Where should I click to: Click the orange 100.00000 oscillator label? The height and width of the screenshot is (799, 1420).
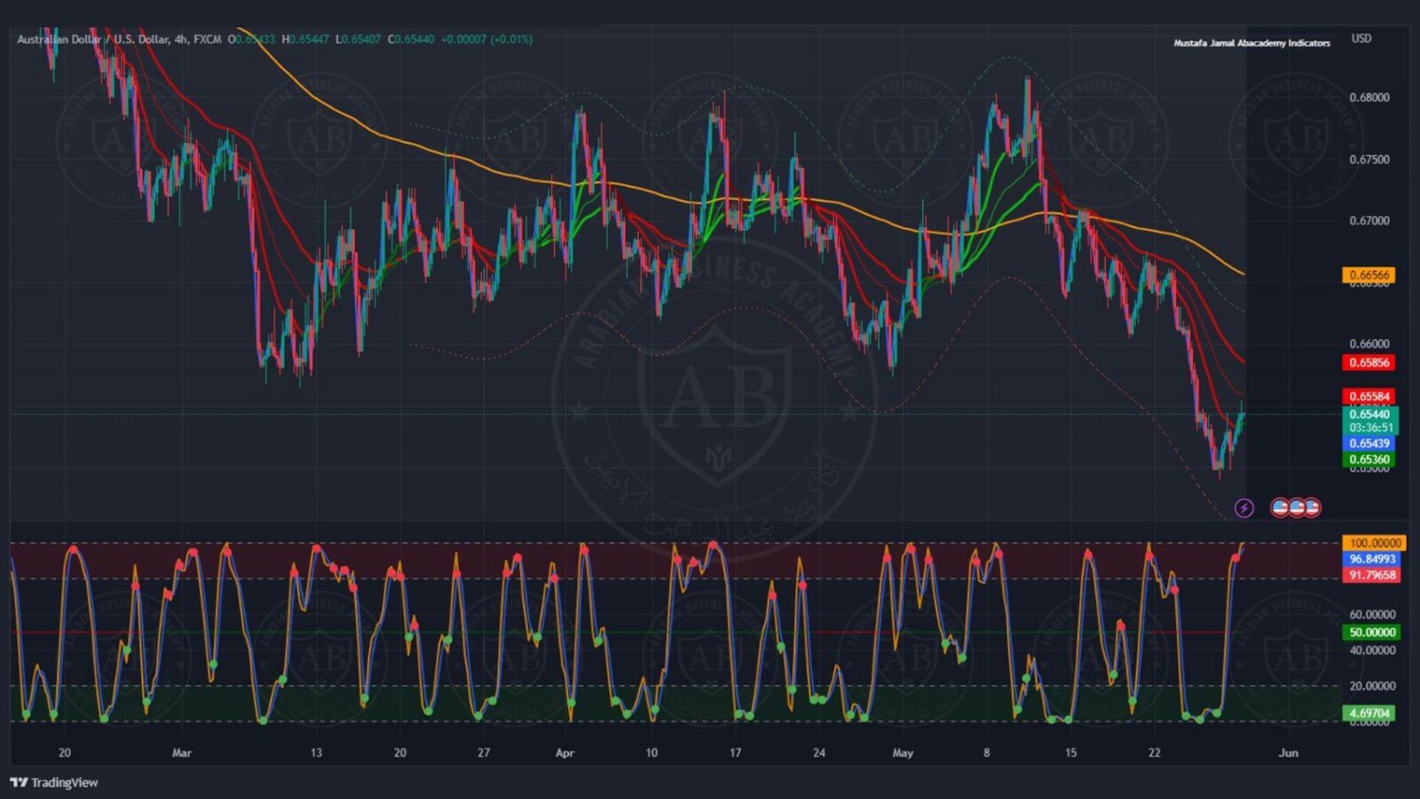coord(1374,543)
